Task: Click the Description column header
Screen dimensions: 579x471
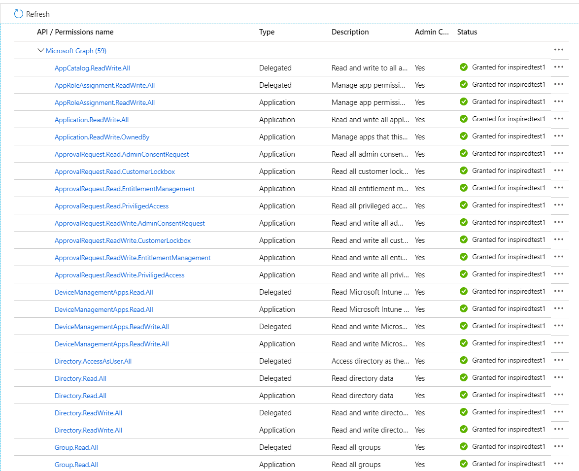Action: coord(350,32)
